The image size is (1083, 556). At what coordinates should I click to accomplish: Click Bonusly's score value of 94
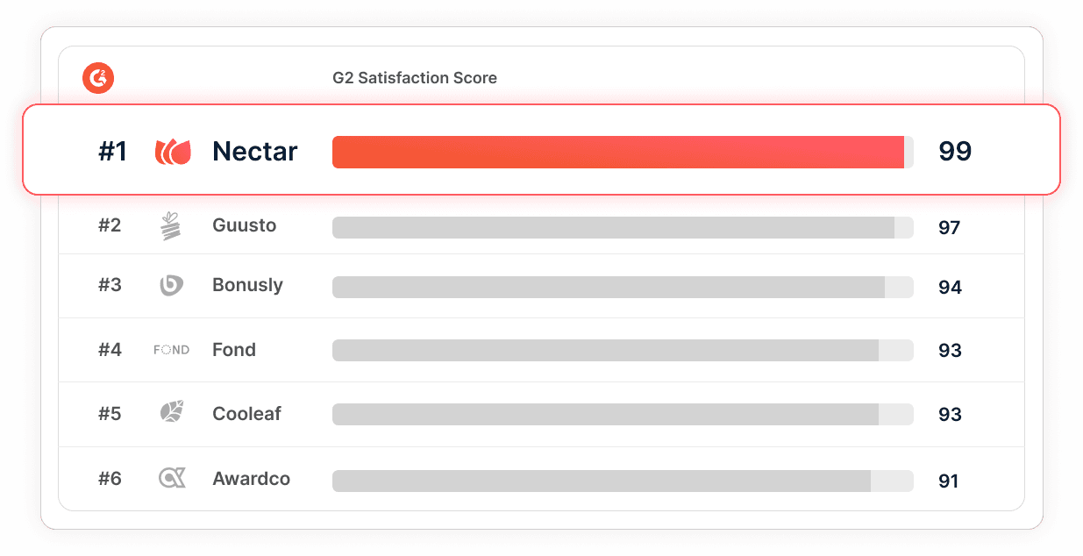[x=950, y=288]
